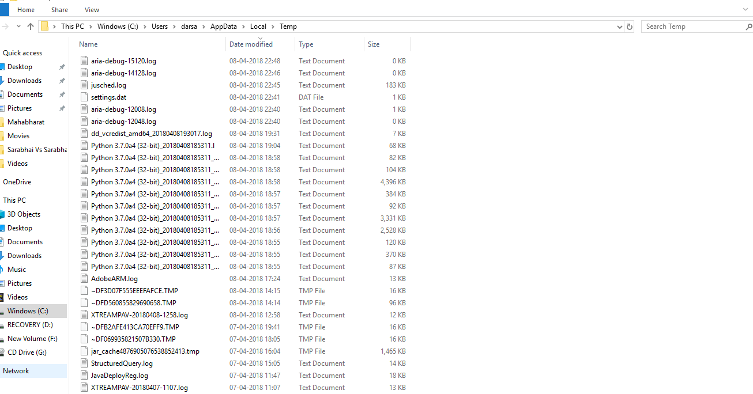Select Users breadcrumb
The image size is (753, 394).
pyautogui.click(x=160, y=26)
